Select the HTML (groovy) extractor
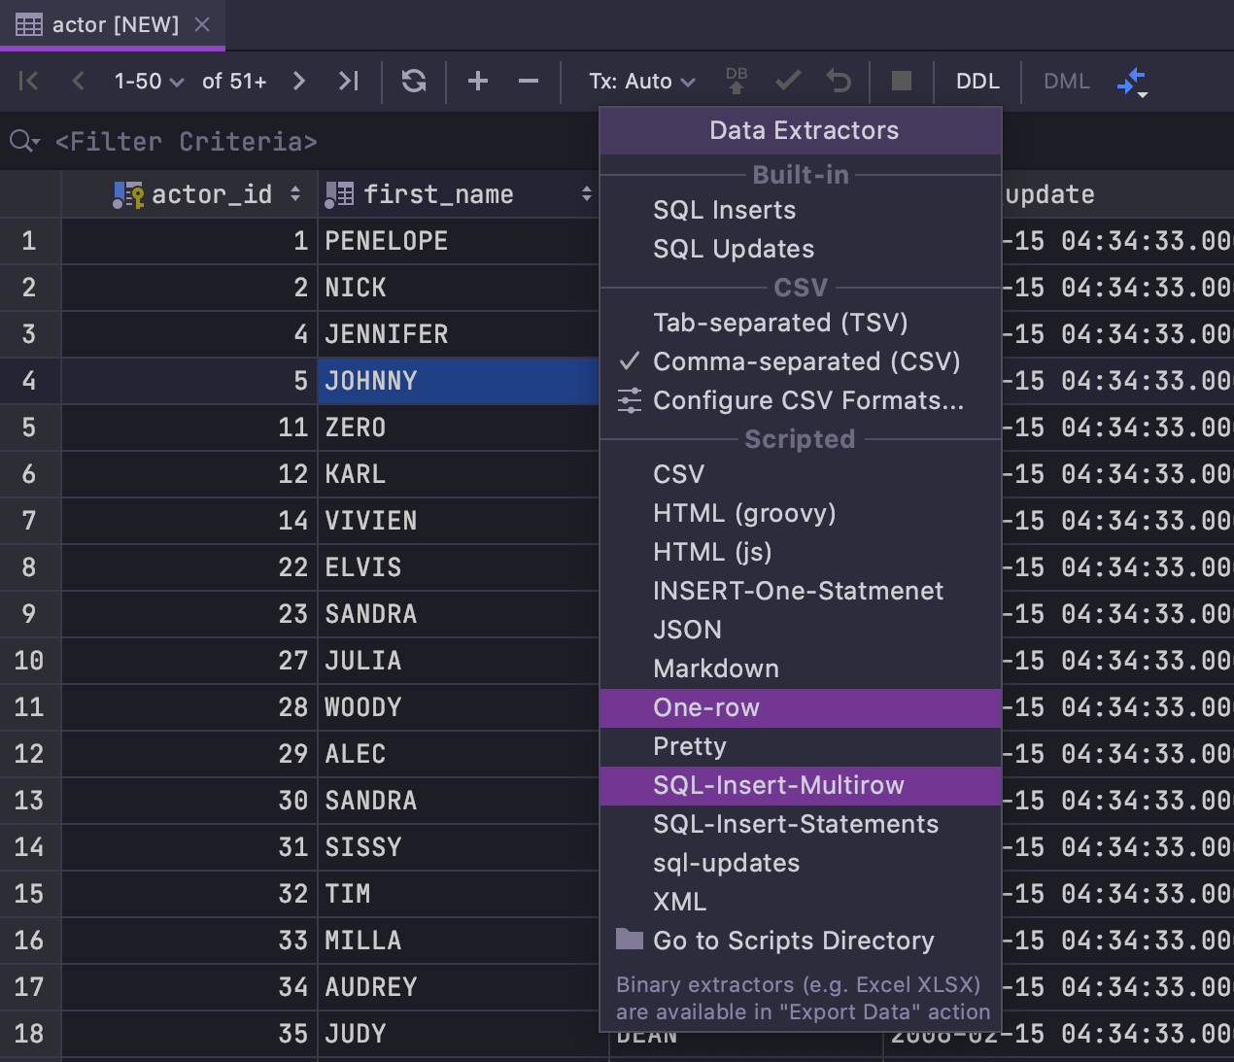This screenshot has width=1234, height=1062. [801, 513]
